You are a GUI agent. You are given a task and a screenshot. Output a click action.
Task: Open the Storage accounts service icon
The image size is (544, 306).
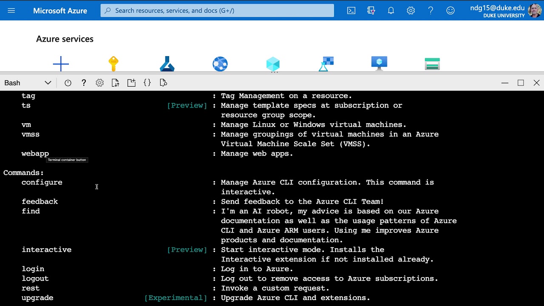click(x=432, y=64)
